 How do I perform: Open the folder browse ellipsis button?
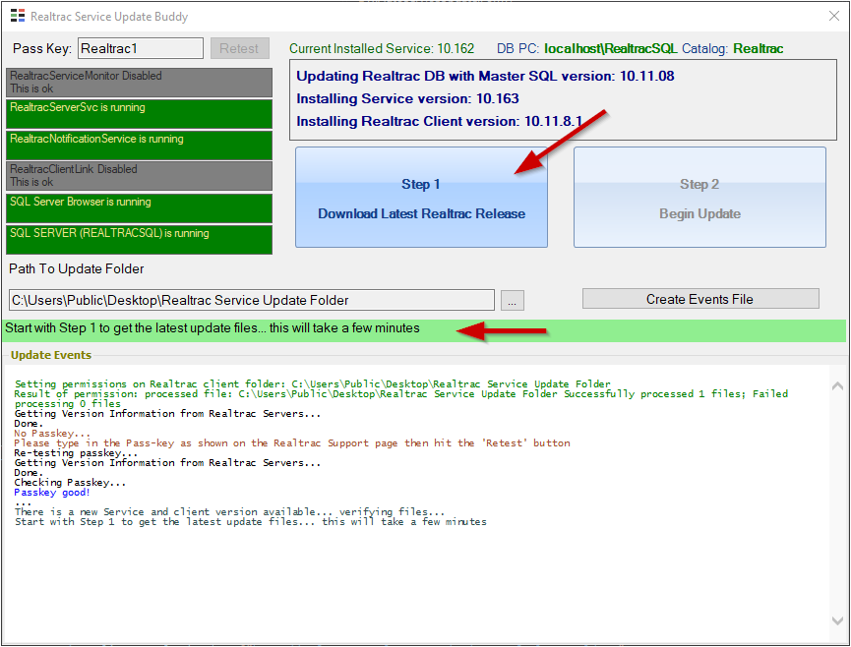[512, 300]
